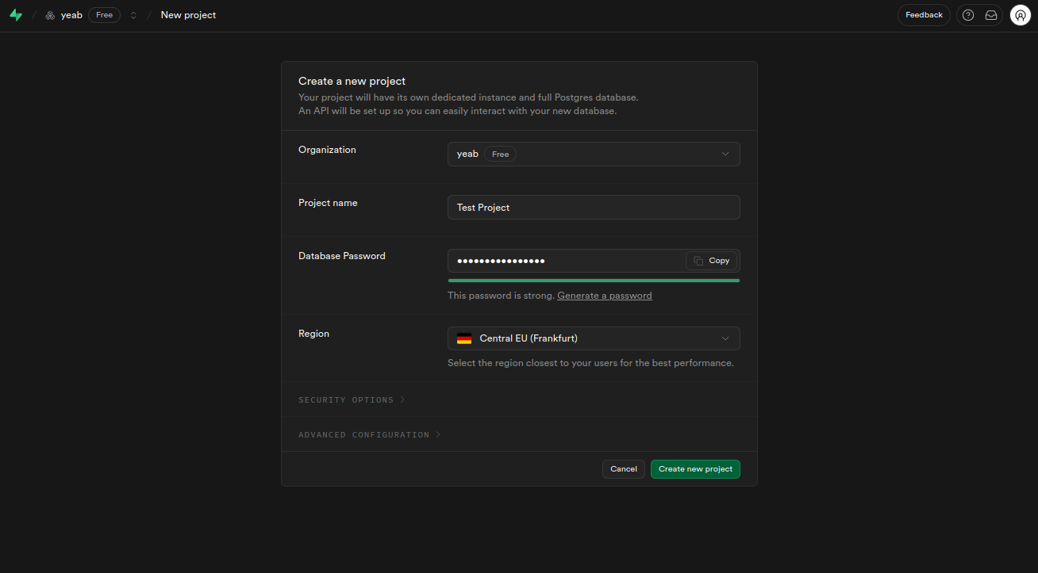Screen dimensions: 1038x573
Task: Click the Generate a password link
Action: click(605, 296)
